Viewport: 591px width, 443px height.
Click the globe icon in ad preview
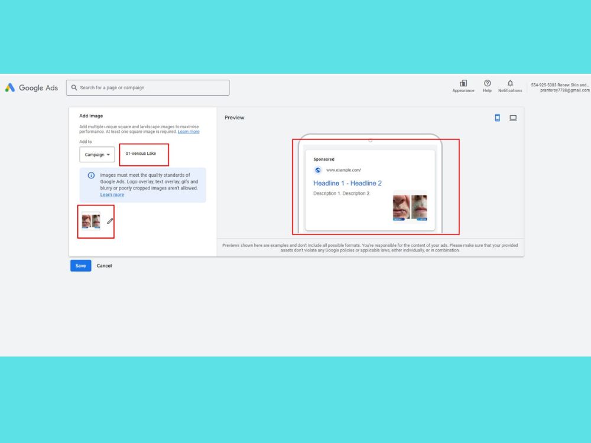(318, 170)
